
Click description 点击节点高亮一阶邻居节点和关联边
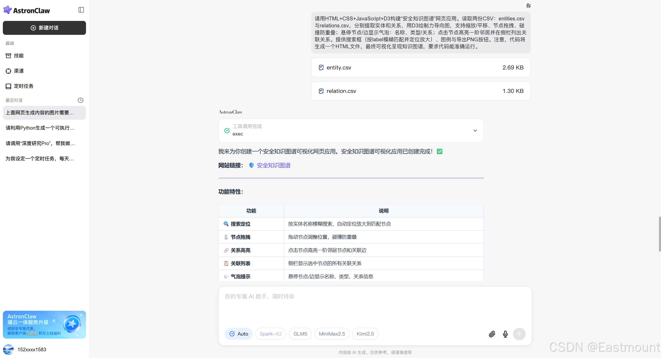[x=327, y=250]
